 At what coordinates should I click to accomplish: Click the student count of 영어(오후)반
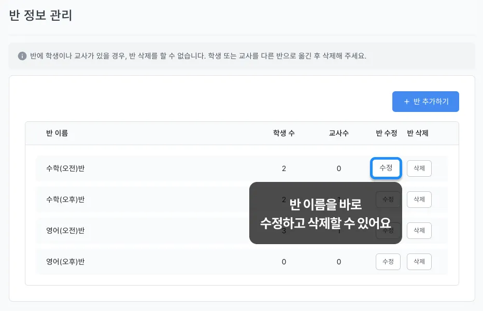pyautogui.click(x=283, y=262)
